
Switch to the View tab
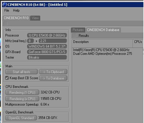[x=35, y=18]
